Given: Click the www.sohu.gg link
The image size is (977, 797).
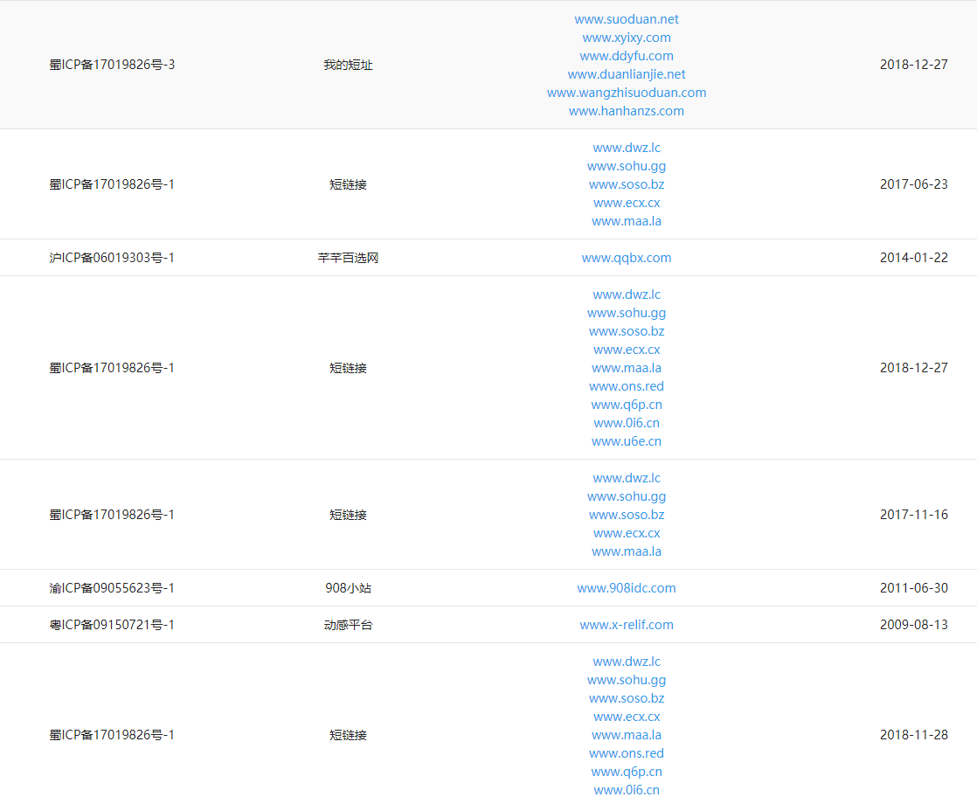Looking at the screenshot, I should [x=627, y=165].
